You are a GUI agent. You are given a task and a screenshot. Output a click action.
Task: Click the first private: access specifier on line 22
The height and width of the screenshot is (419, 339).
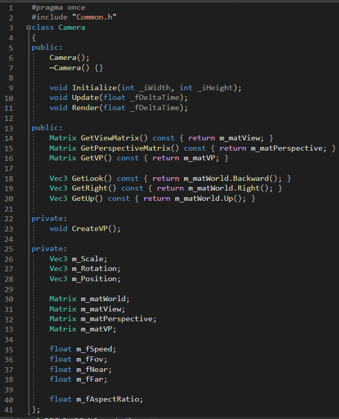49,219
